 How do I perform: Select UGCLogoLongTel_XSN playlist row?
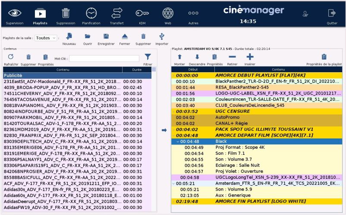[x=257, y=178]
